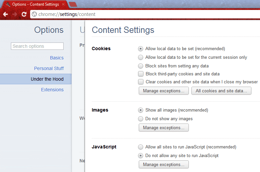Image resolution: width=260 pixels, height=172 pixels.
Task: Reload the current page
Action: (24, 14)
